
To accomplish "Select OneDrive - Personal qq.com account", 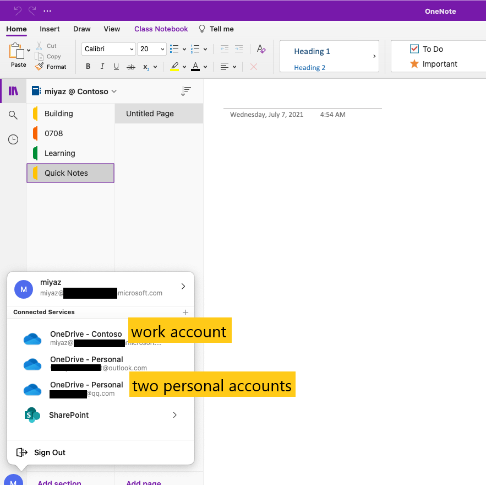I will tap(101, 389).
